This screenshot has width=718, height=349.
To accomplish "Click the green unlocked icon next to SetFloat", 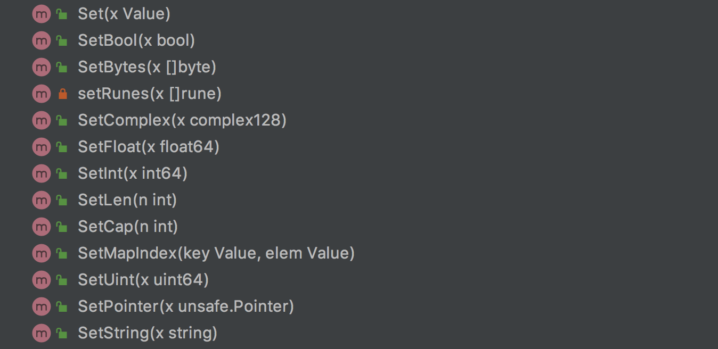I will pos(62,147).
